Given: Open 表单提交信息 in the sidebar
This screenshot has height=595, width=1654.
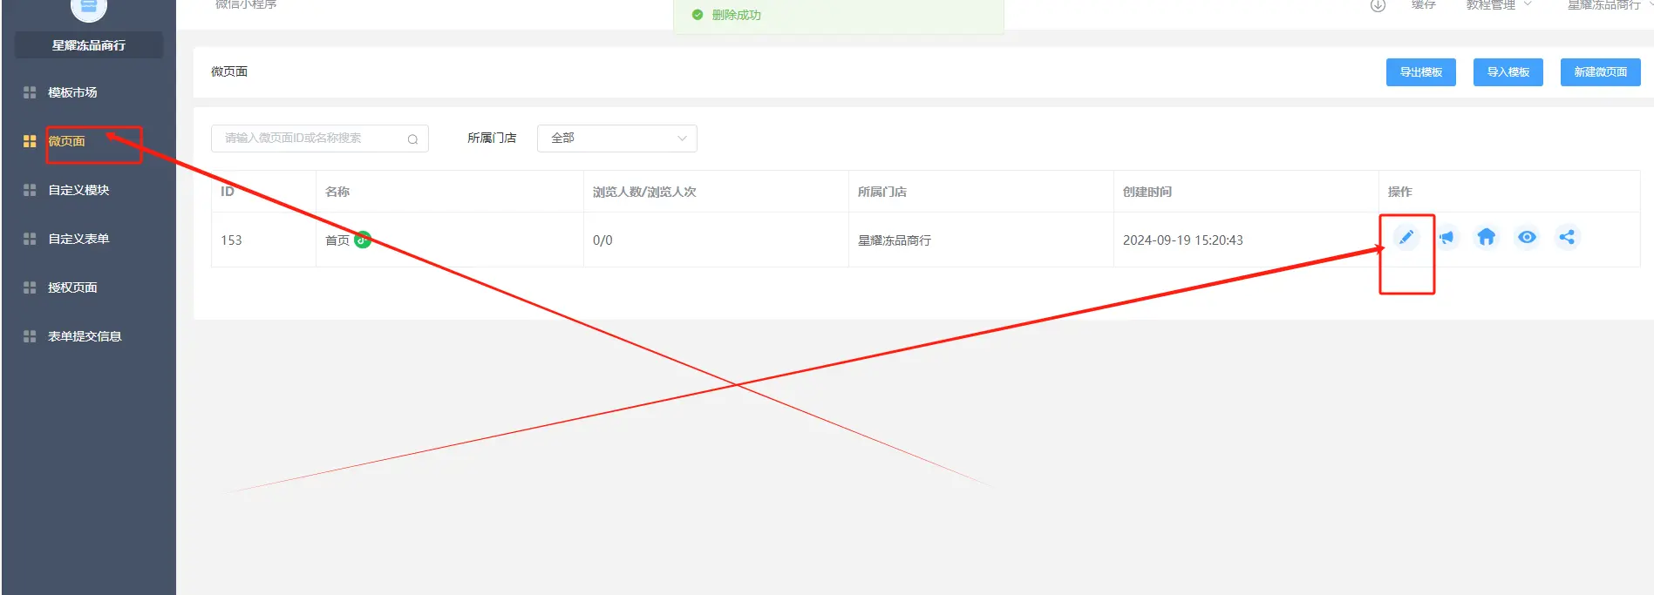Looking at the screenshot, I should click(x=85, y=336).
